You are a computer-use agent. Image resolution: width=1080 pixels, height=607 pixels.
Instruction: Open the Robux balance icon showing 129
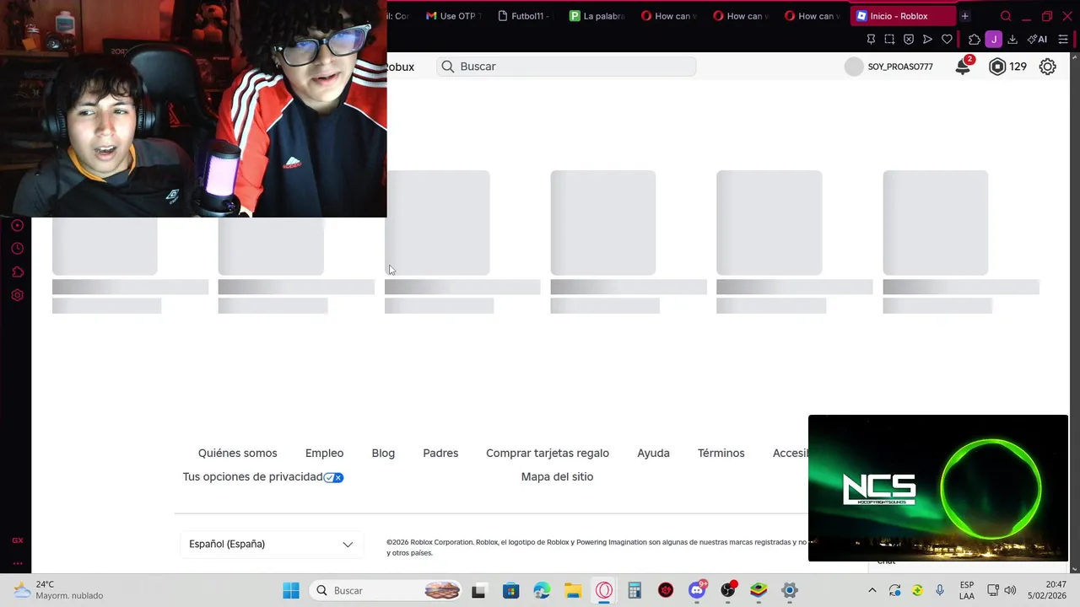(x=997, y=67)
